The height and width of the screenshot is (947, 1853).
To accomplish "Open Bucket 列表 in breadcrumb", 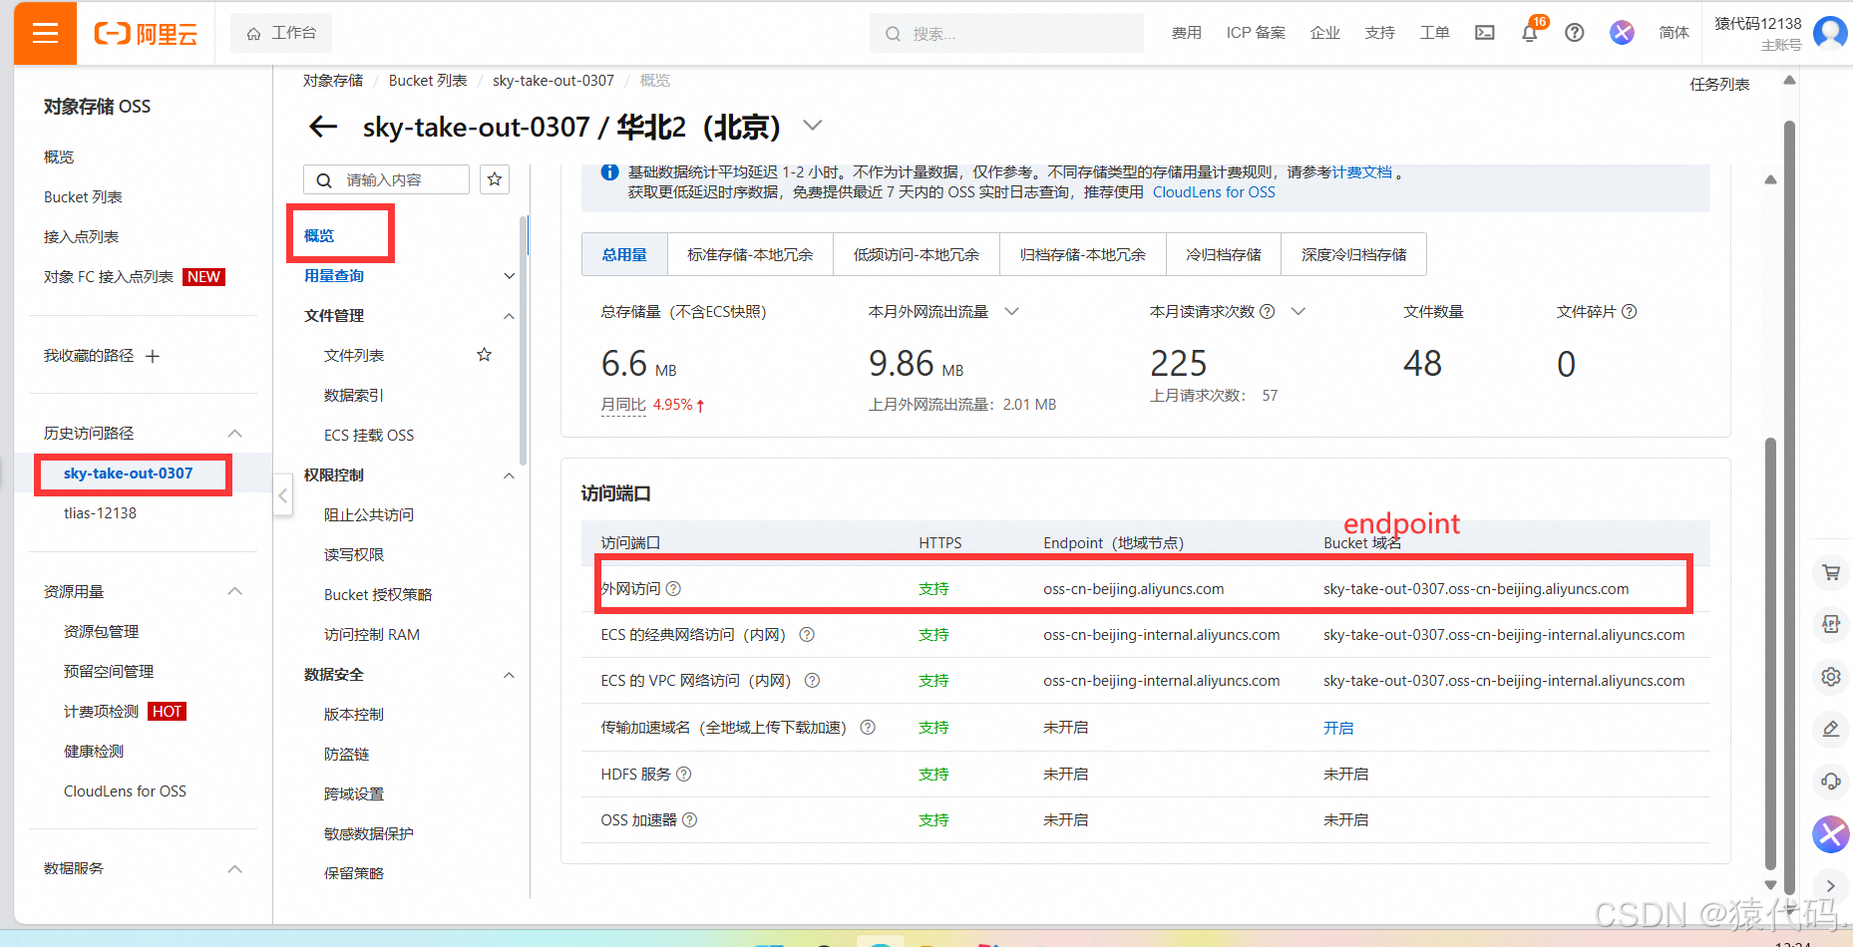I will click(x=428, y=81).
